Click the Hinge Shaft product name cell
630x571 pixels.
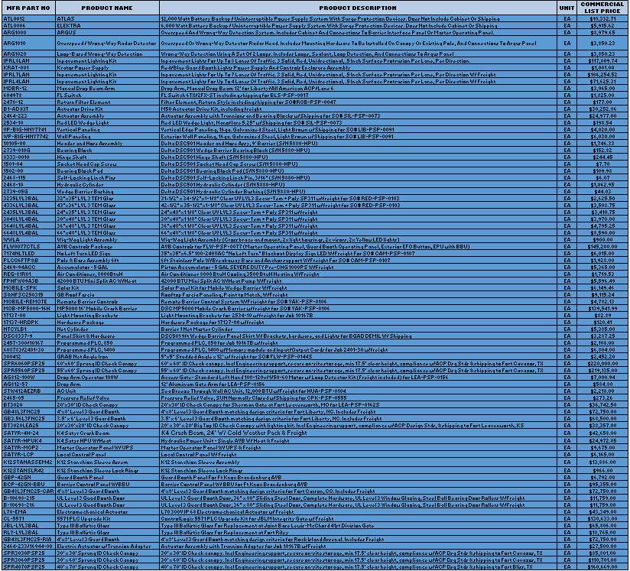click(107, 157)
